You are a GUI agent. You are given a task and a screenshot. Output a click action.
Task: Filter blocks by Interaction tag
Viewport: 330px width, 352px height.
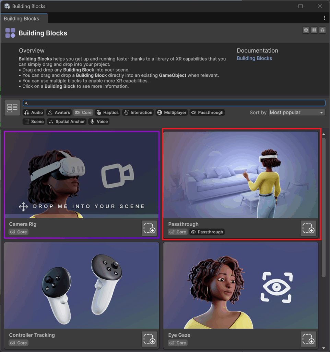[x=138, y=112]
